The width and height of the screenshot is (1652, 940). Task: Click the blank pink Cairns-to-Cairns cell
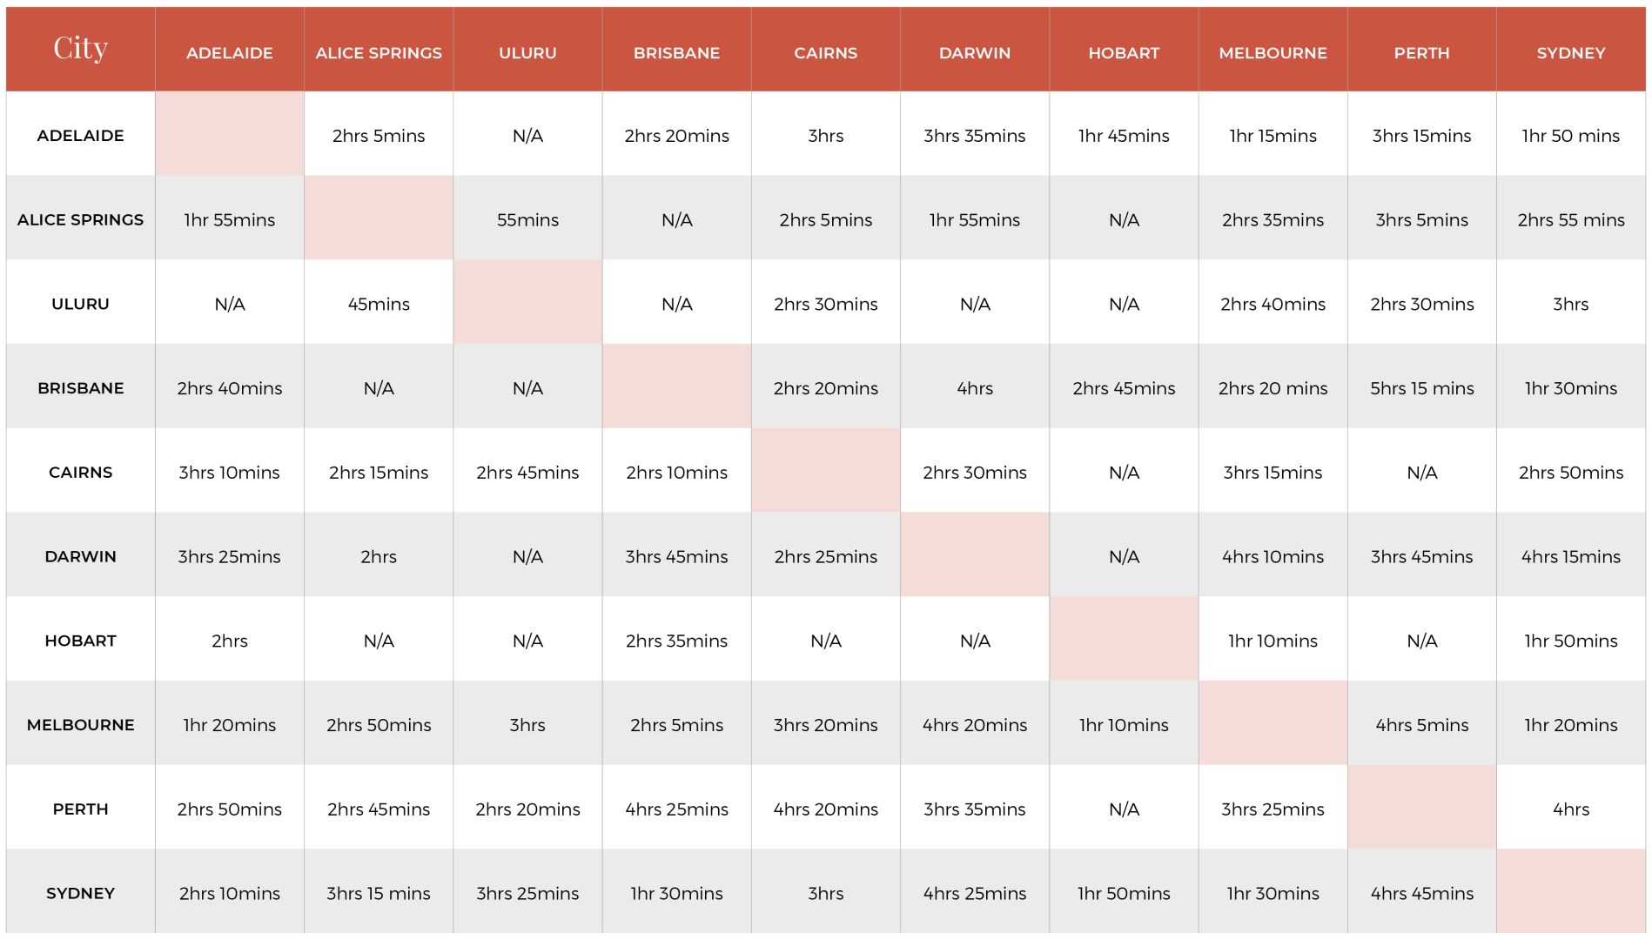(825, 471)
